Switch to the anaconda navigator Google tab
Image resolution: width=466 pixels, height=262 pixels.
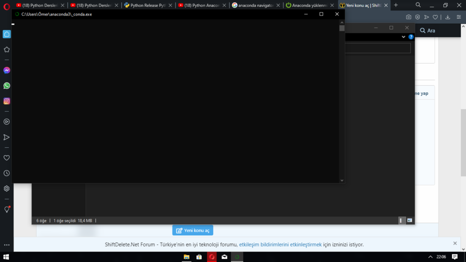point(256,5)
